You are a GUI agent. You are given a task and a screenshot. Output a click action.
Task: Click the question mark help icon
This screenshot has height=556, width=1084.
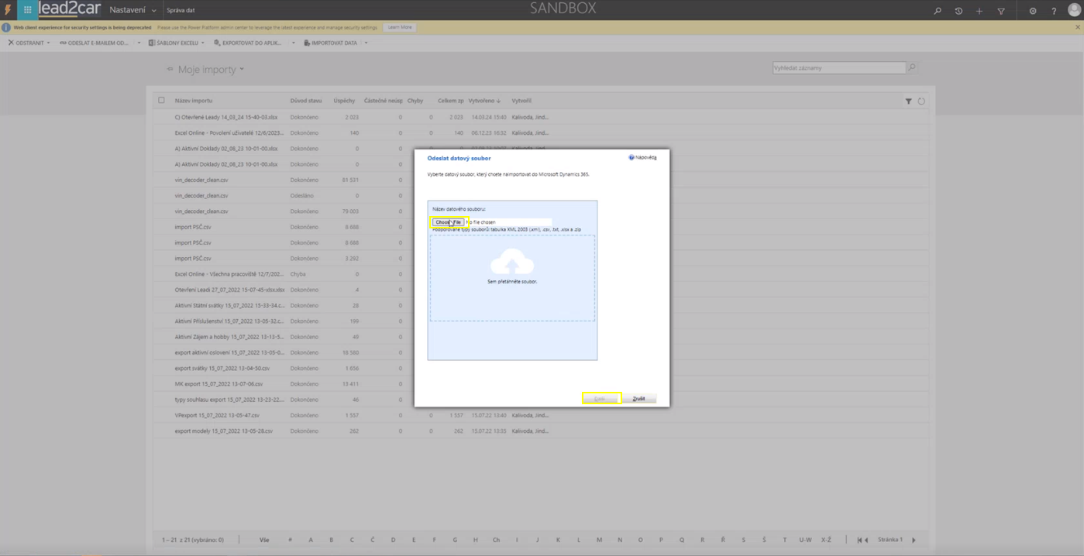coord(1054,11)
